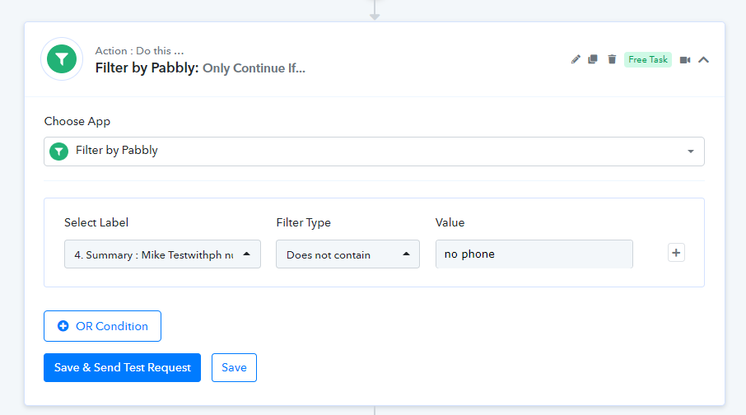Collapse the Filter by Pabbly step
The height and width of the screenshot is (415, 746).
click(704, 60)
